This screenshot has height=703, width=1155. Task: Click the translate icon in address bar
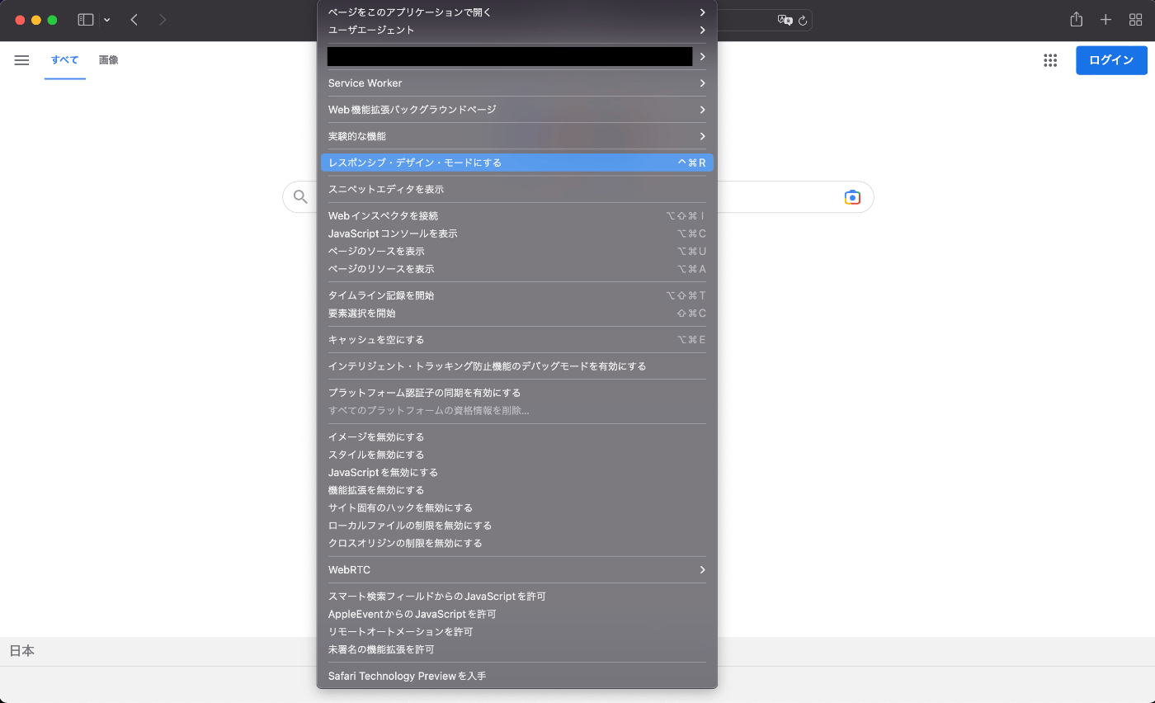785,20
